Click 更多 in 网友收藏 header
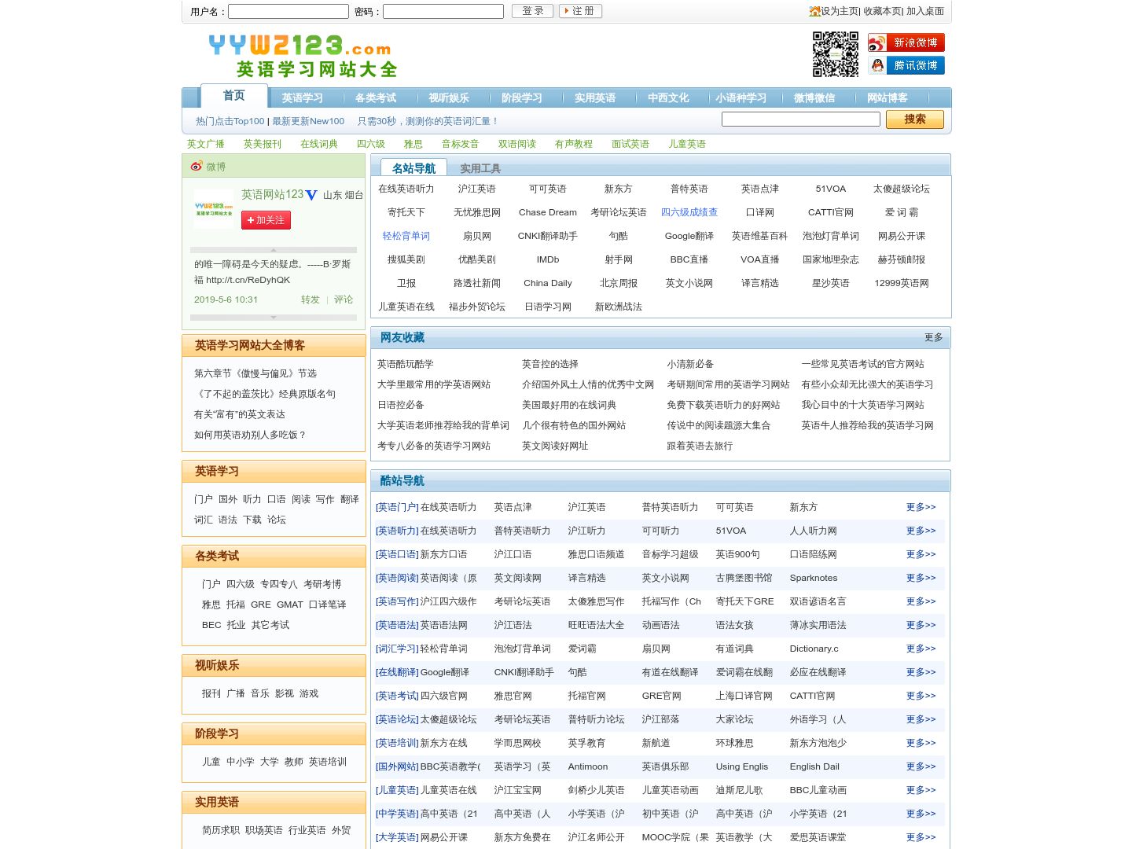The width and height of the screenshot is (1132, 849). point(934,337)
